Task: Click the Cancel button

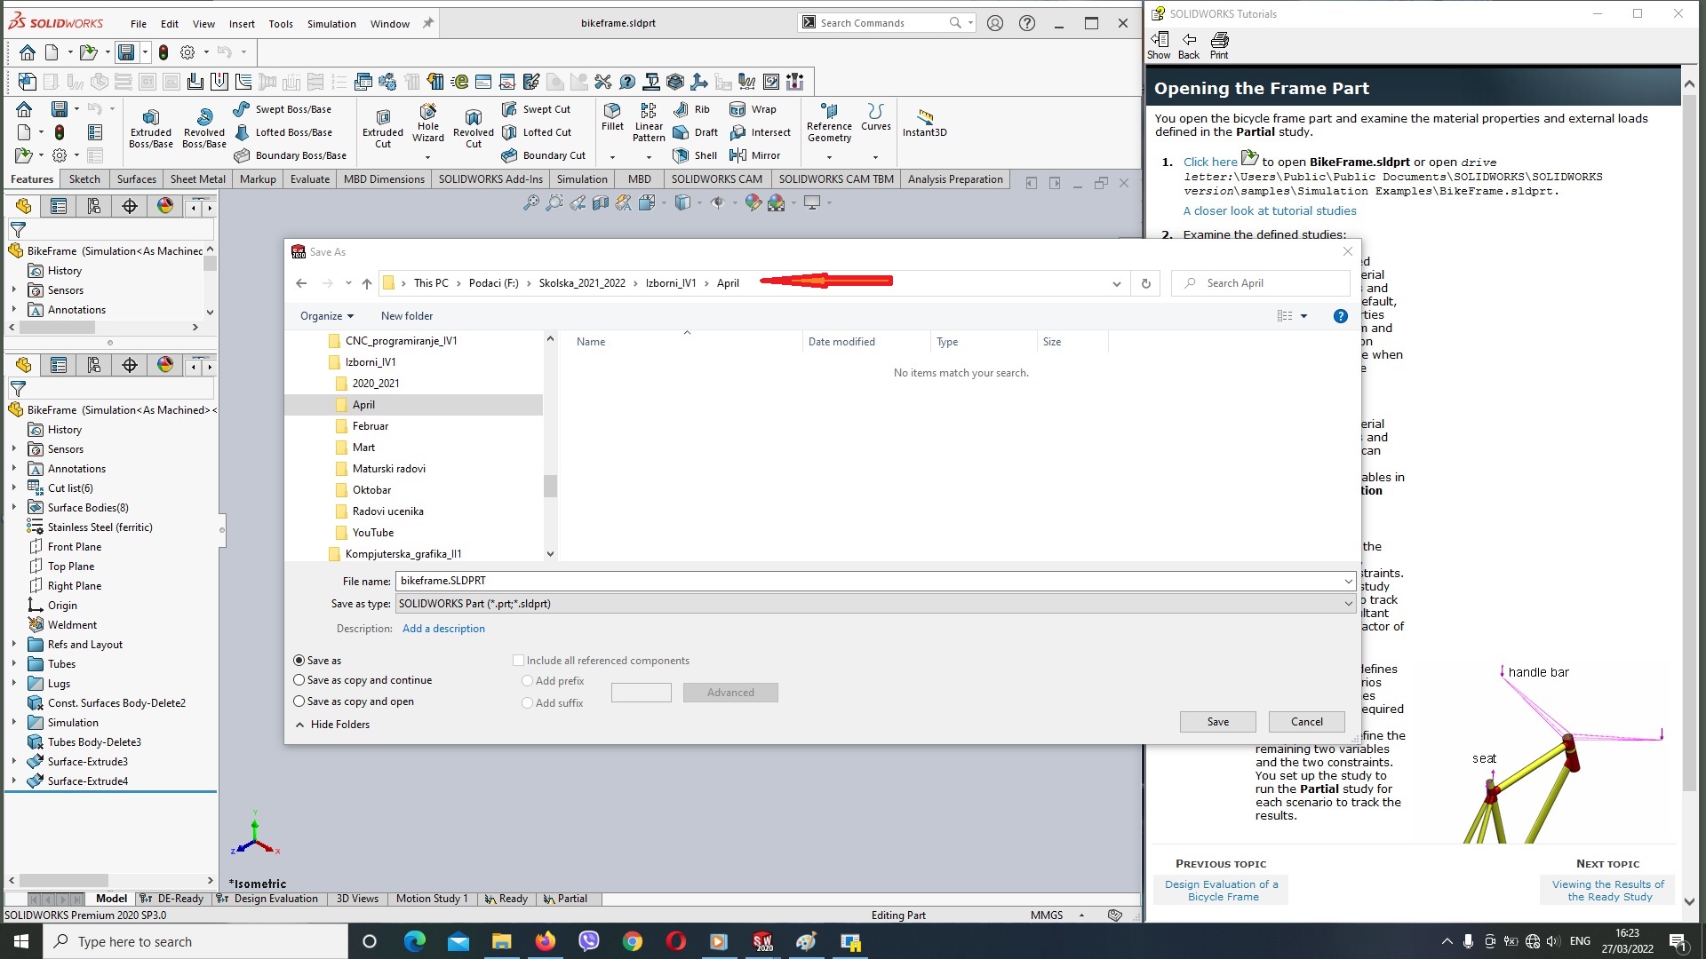Action: pos(1306,722)
